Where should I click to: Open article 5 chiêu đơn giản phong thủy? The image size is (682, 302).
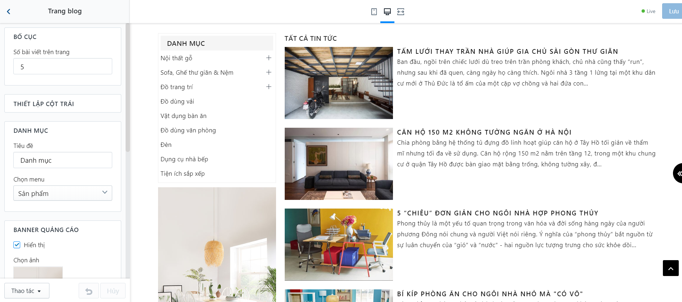(498, 213)
